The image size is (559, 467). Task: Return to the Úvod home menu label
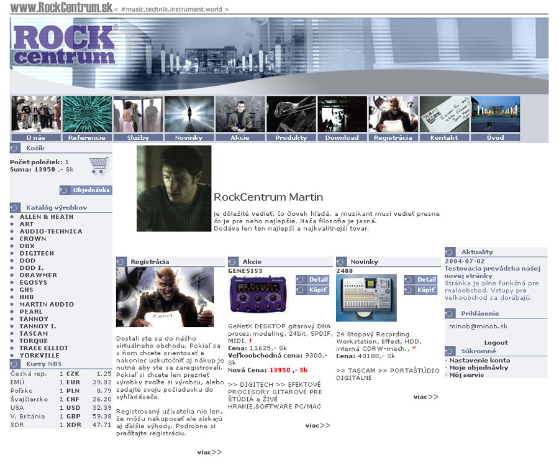[496, 137]
